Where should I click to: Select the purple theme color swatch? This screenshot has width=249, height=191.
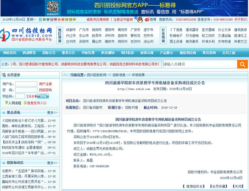52,19
